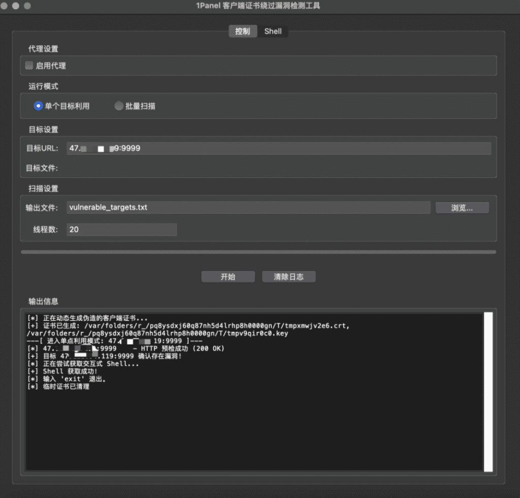The width and height of the screenshot is (520, 498).
Task: Click log line '正在尝试获取交互式 Shell...'
Action: (x=83, y=364)
